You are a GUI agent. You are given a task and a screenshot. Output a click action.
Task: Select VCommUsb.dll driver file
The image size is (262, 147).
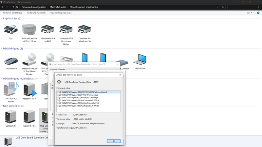tap(88, 92)
